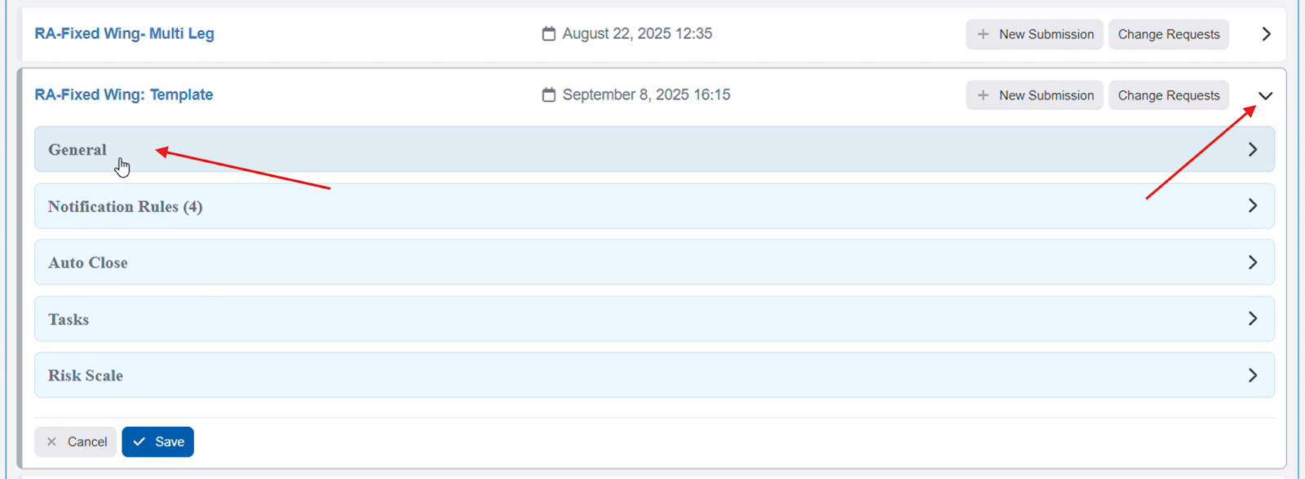The height and width of the screenshot is (479, 1305).
Task: Click New Submission for Multi Leg
Action: [1034, 34]
